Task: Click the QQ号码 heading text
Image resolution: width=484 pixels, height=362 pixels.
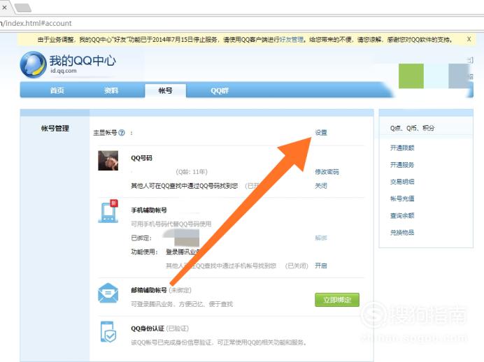Action: tap(142, 158)
